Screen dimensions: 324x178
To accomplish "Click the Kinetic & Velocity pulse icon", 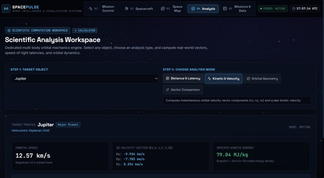I will pyautogui.click(x=209, y=79).
